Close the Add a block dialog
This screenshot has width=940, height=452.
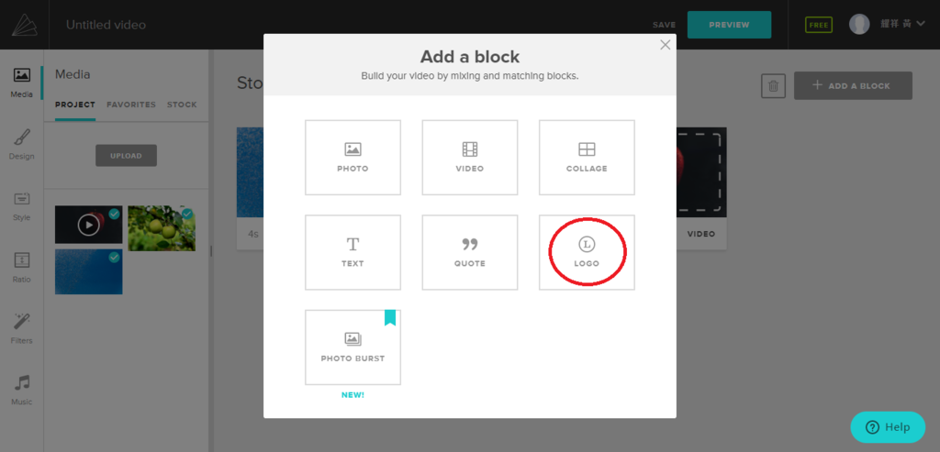[x=666, y=45]
